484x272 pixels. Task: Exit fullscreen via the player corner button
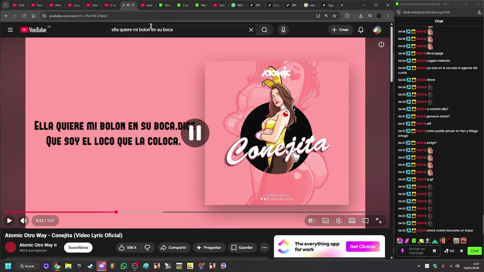379,221
